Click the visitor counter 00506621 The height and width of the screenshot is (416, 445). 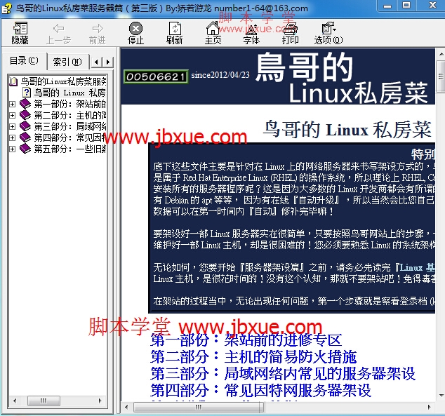tap(156, 76)
